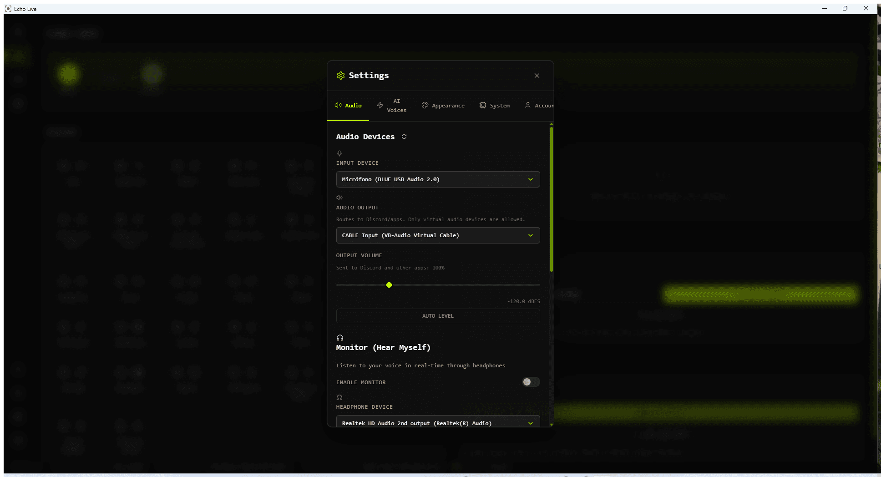Click the 'Monitor (Hear Myself)' heading
881x477 pixels.
(383, 348)
